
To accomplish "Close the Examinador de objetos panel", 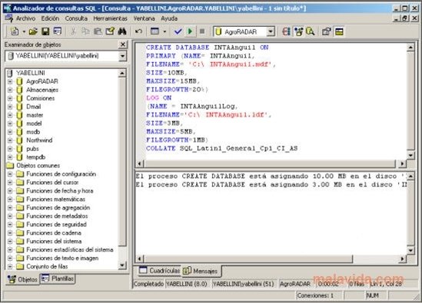I will [x=123, y=44].
